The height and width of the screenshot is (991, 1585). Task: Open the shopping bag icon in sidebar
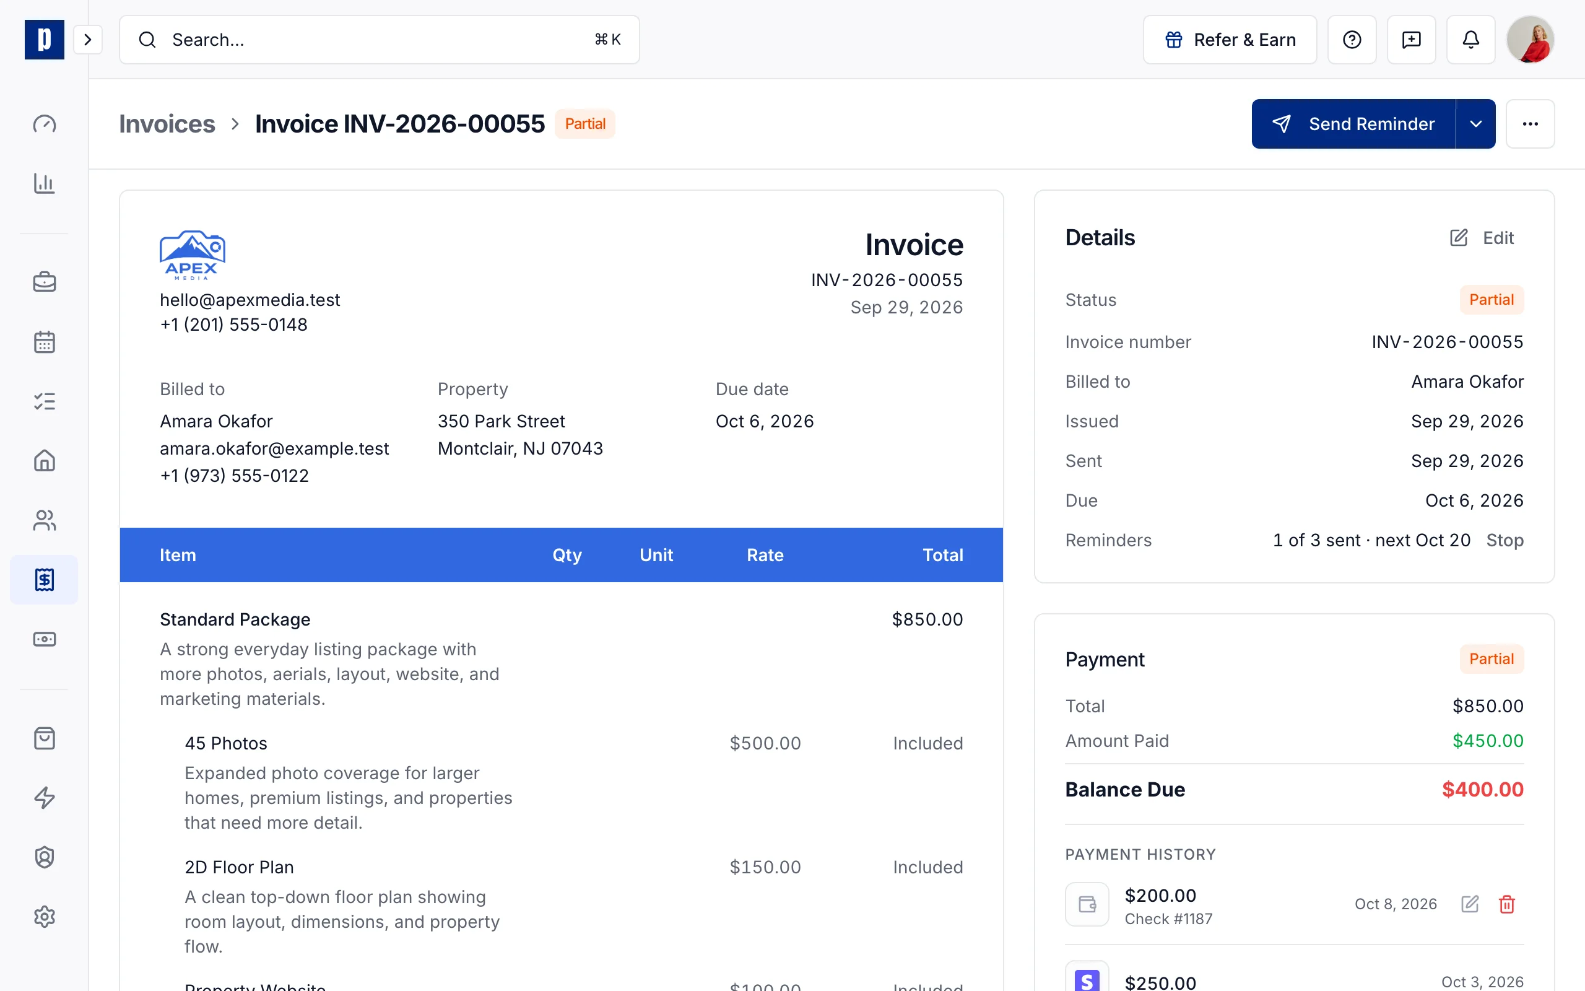tap(44, 738)
